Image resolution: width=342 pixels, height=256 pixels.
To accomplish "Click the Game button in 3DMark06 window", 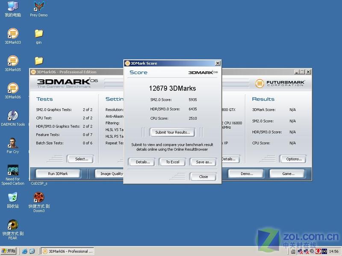I will tap(288, 174).
